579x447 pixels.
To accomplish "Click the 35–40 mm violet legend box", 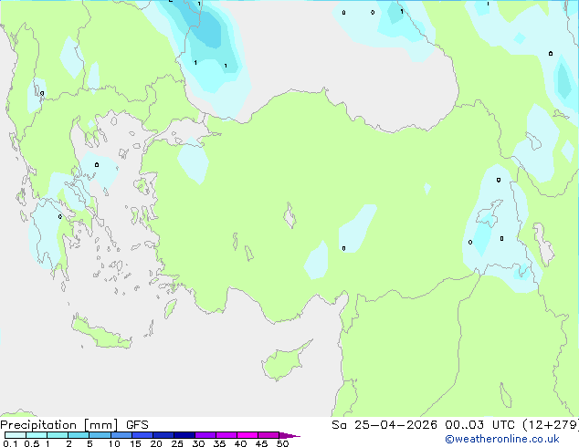I will point(226,435).
